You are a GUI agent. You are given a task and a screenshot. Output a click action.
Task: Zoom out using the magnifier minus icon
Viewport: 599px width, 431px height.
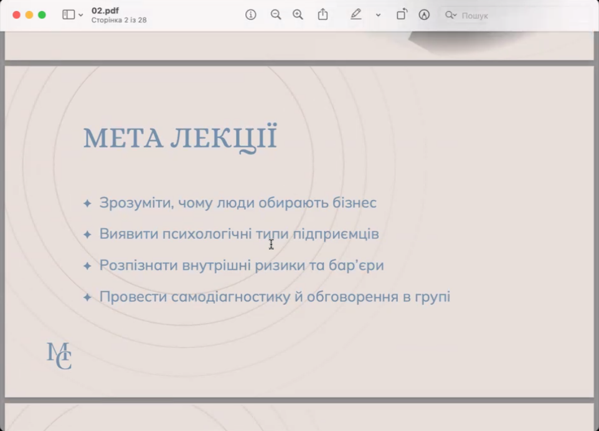pos(276,15)
